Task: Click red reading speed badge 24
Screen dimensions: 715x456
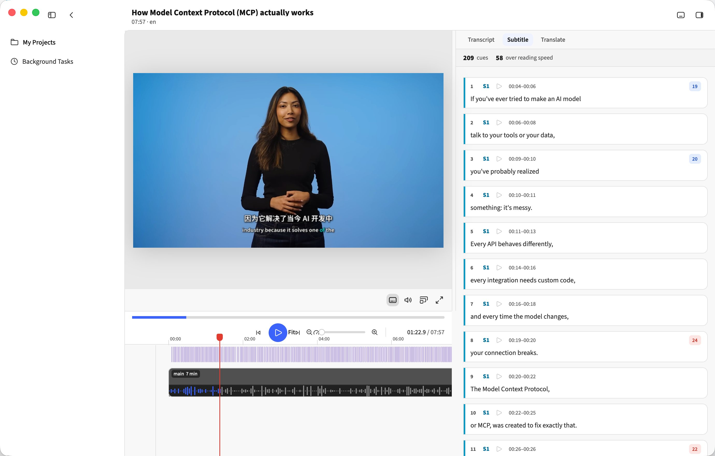Action: [x=695, y=340]
